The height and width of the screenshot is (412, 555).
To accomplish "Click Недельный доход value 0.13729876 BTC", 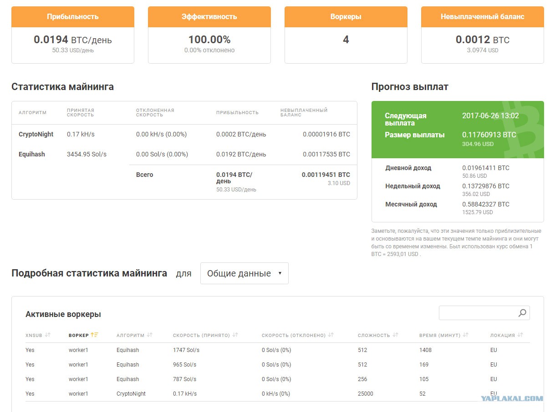I will (486, 186).
